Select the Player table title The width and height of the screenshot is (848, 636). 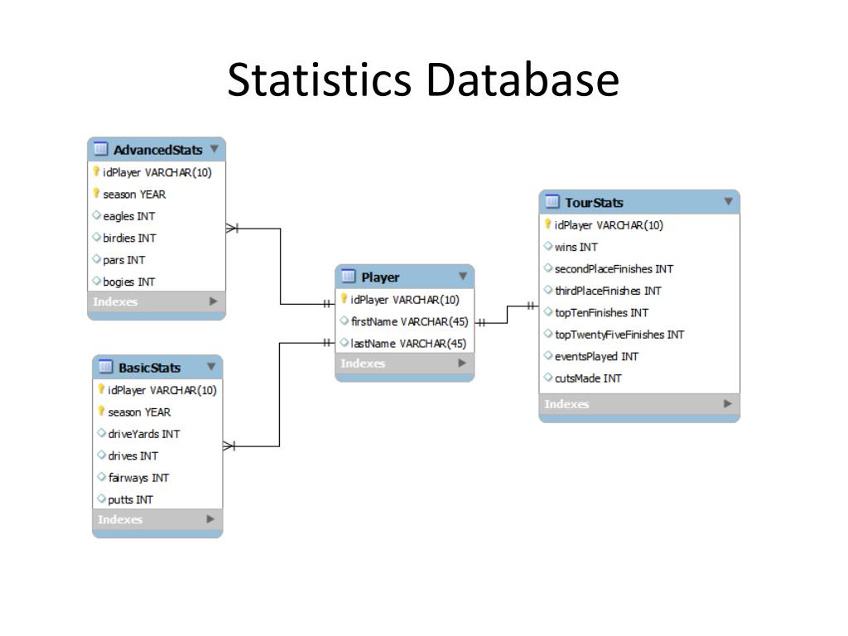(x=380, y=277)
